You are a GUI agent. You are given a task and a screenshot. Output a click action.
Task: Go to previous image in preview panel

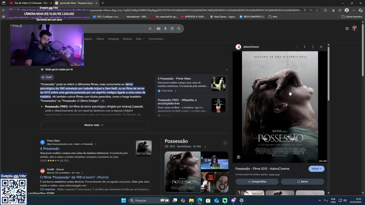(x=296, y=47)
